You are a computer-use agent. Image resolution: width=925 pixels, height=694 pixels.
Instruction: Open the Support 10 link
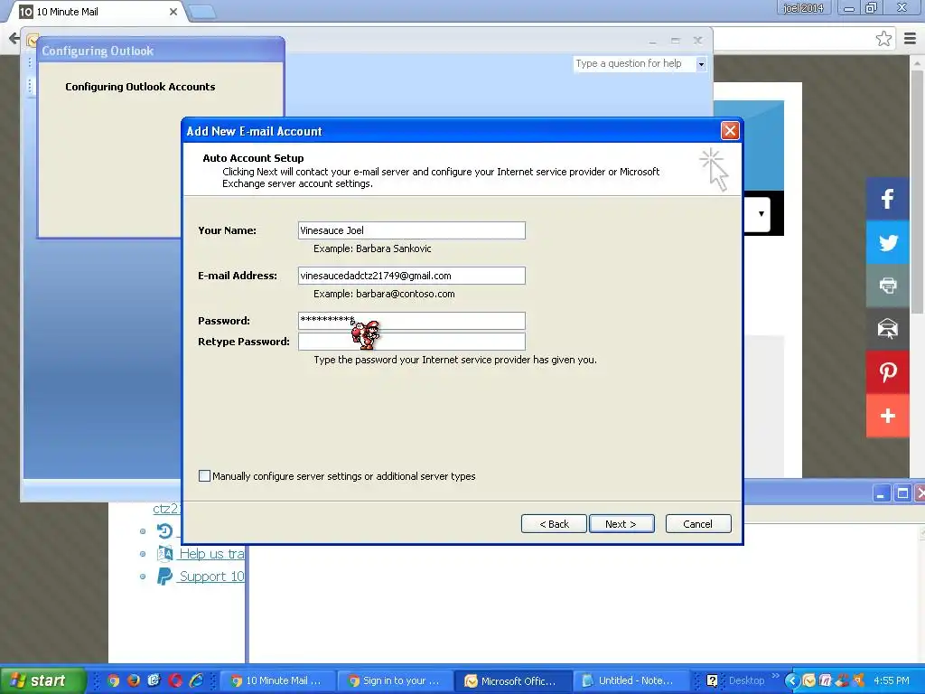tap(211, 576)
